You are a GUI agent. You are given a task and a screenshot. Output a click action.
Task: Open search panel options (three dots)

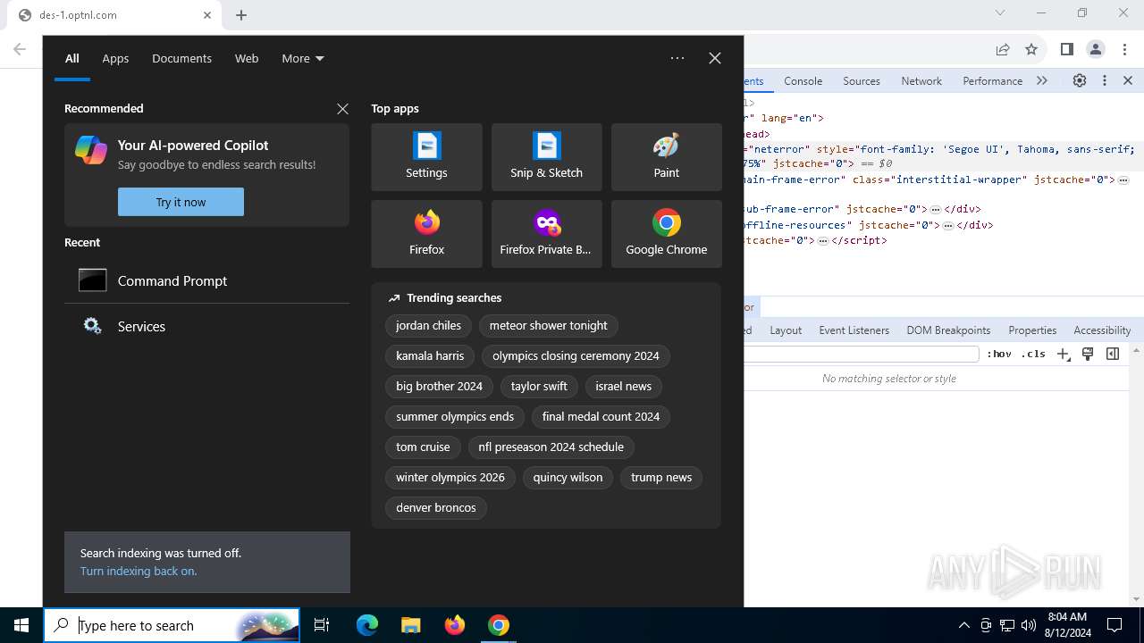[677, 58]
